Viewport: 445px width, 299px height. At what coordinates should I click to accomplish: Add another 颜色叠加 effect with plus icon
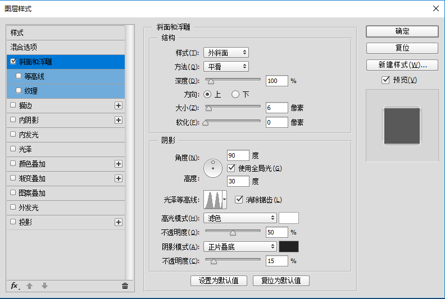click(x=119, y=164)
